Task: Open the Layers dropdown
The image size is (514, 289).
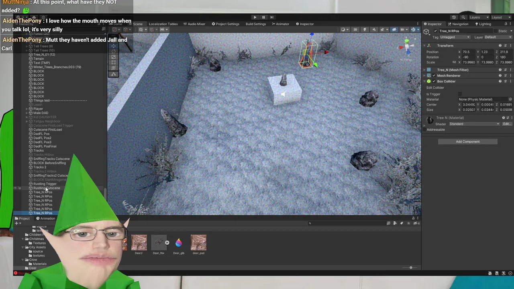Action: pyautogui.click(x=479, y=17)
